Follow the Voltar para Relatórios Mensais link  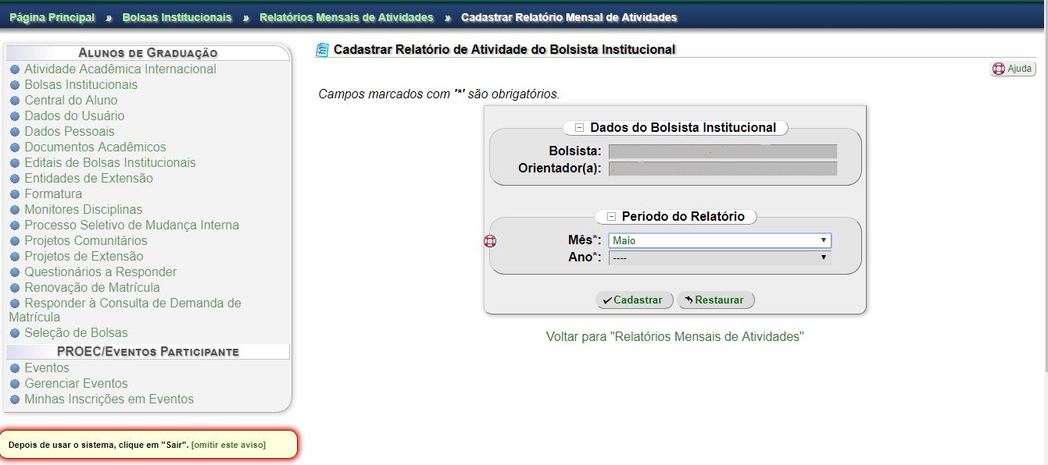674,337
